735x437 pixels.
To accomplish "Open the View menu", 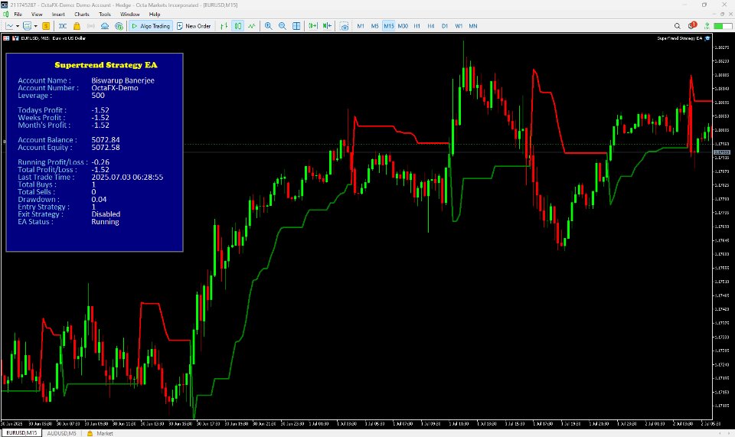I will [37, 15].
